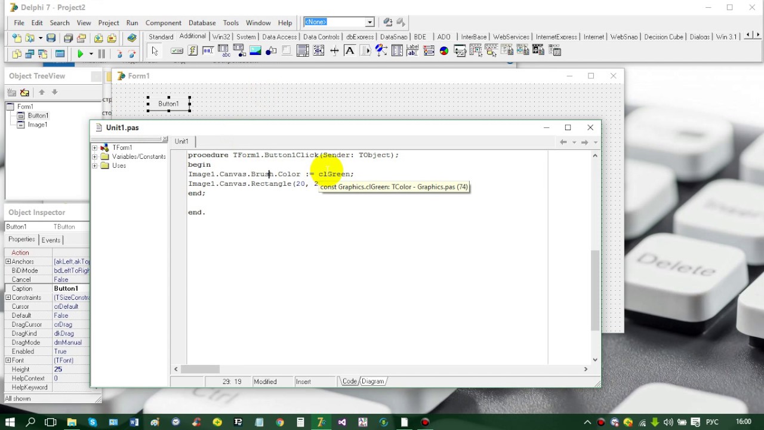Pick the StringGrid component with abc
The image size is (764, 430).
pos(224,51)
